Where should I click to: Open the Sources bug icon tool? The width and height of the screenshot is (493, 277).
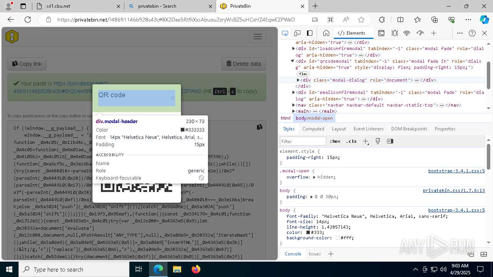[394, 33]
